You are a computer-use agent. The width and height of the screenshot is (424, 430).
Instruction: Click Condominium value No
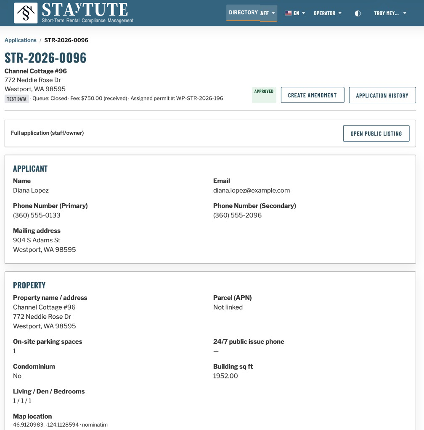[x=17, y=376]
